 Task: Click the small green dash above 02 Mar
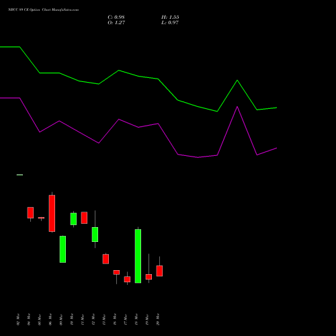[x=19, y=175]
